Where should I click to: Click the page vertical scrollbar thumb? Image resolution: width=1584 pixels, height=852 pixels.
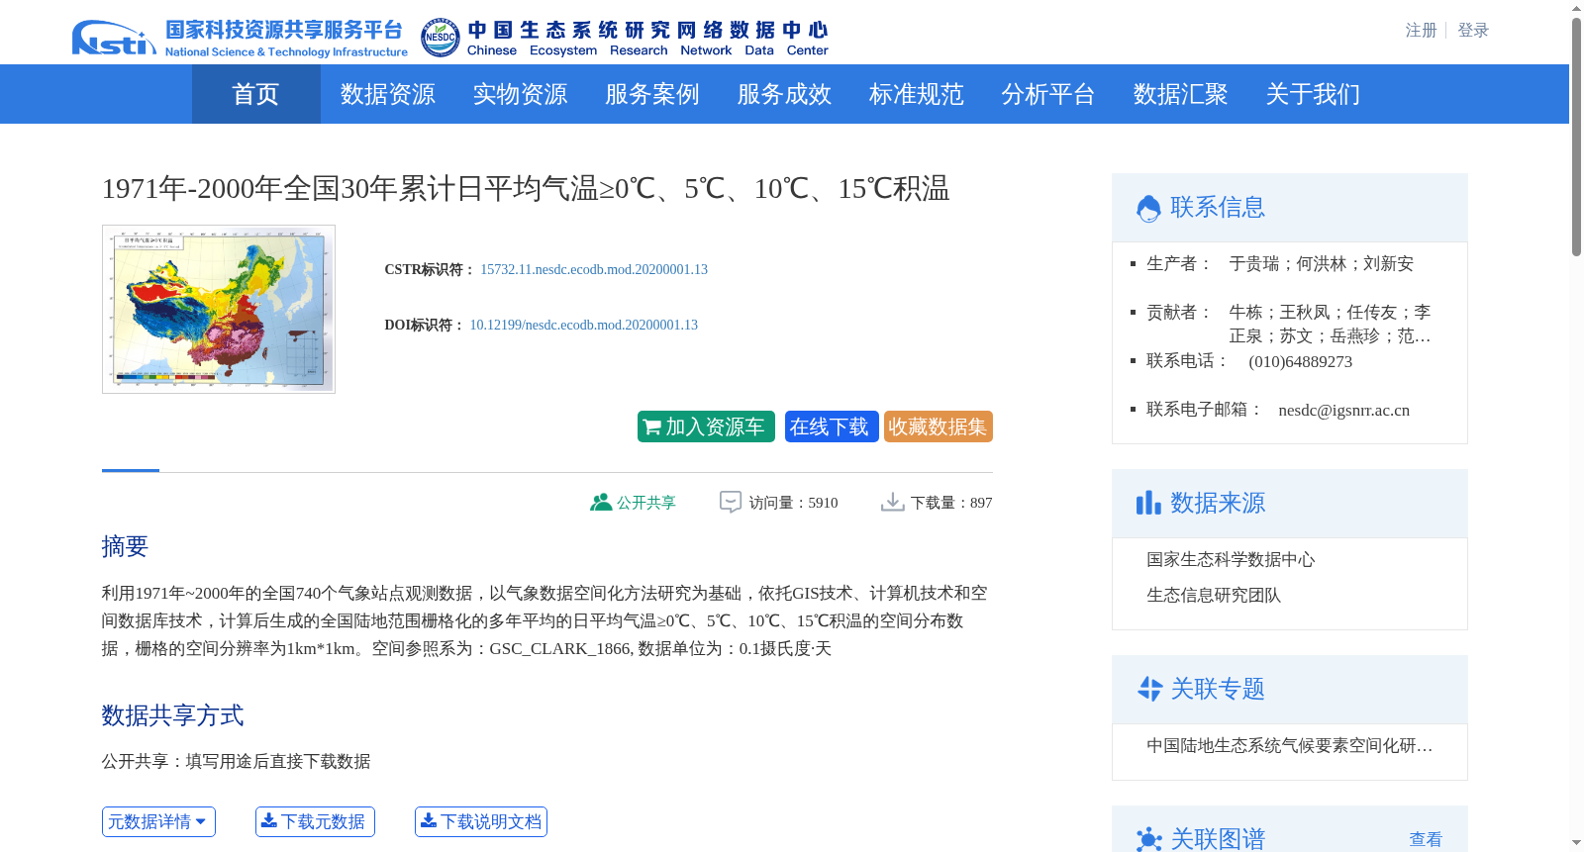[1576, 137]
